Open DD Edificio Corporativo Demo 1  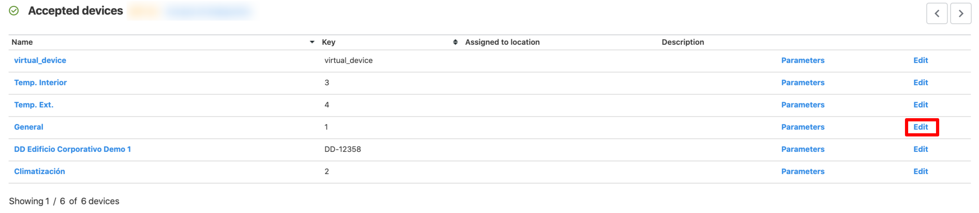(72, 149)
